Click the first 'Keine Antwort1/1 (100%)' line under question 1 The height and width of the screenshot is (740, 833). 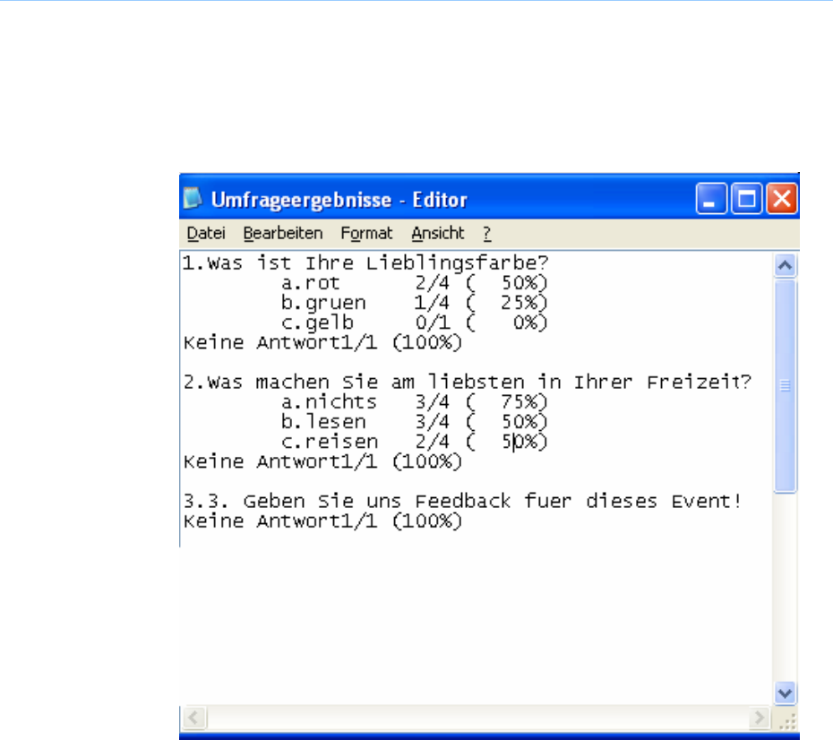coord(323,342)
